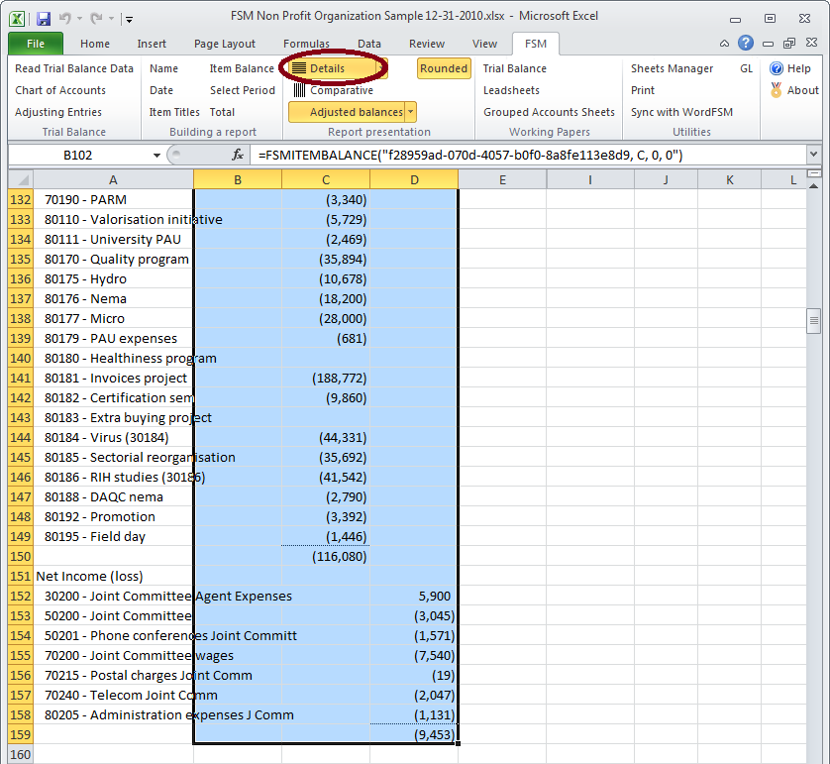The height and width of the screenshot is (764, 830).
Task: Click the GL utility button
Action: (747, 68)
